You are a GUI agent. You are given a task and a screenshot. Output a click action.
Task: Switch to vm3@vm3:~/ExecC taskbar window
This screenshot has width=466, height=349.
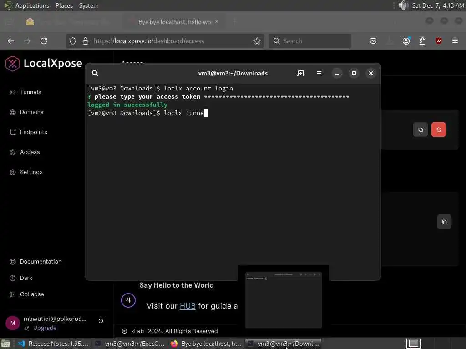130,344
